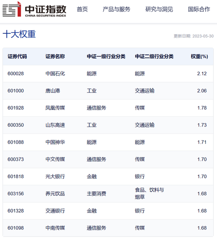Open the 首页 menu item
Screen dimensions: 217x239
(x=82, y=9)
